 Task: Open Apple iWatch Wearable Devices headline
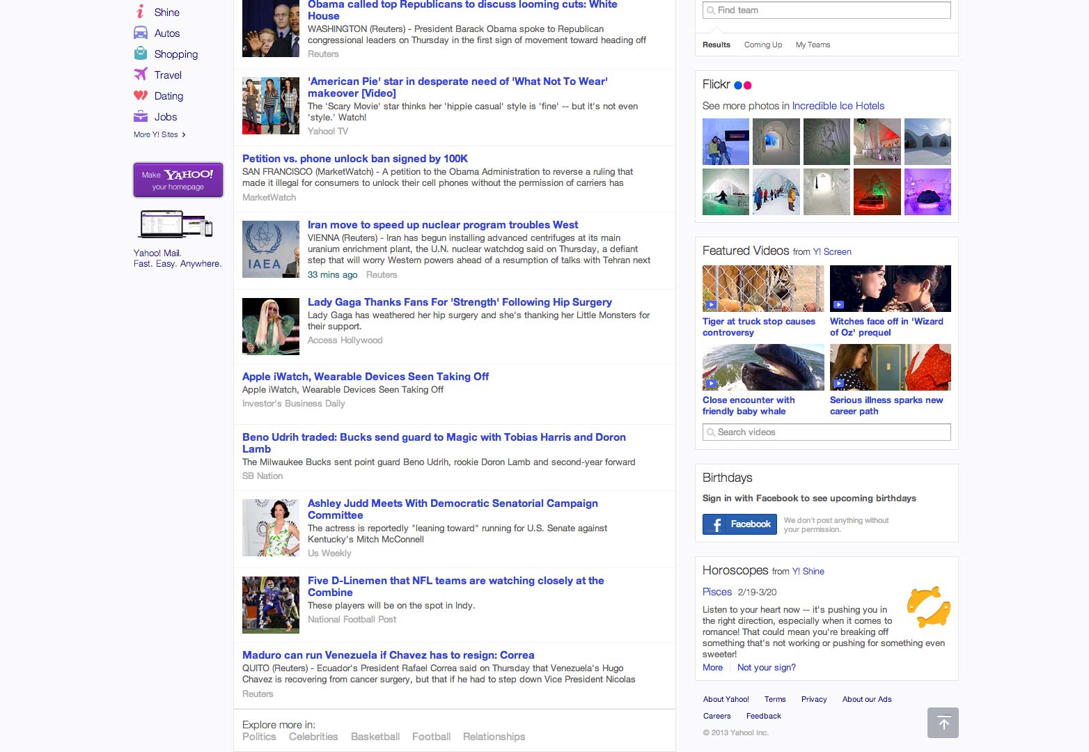click(x=366, y=377)
